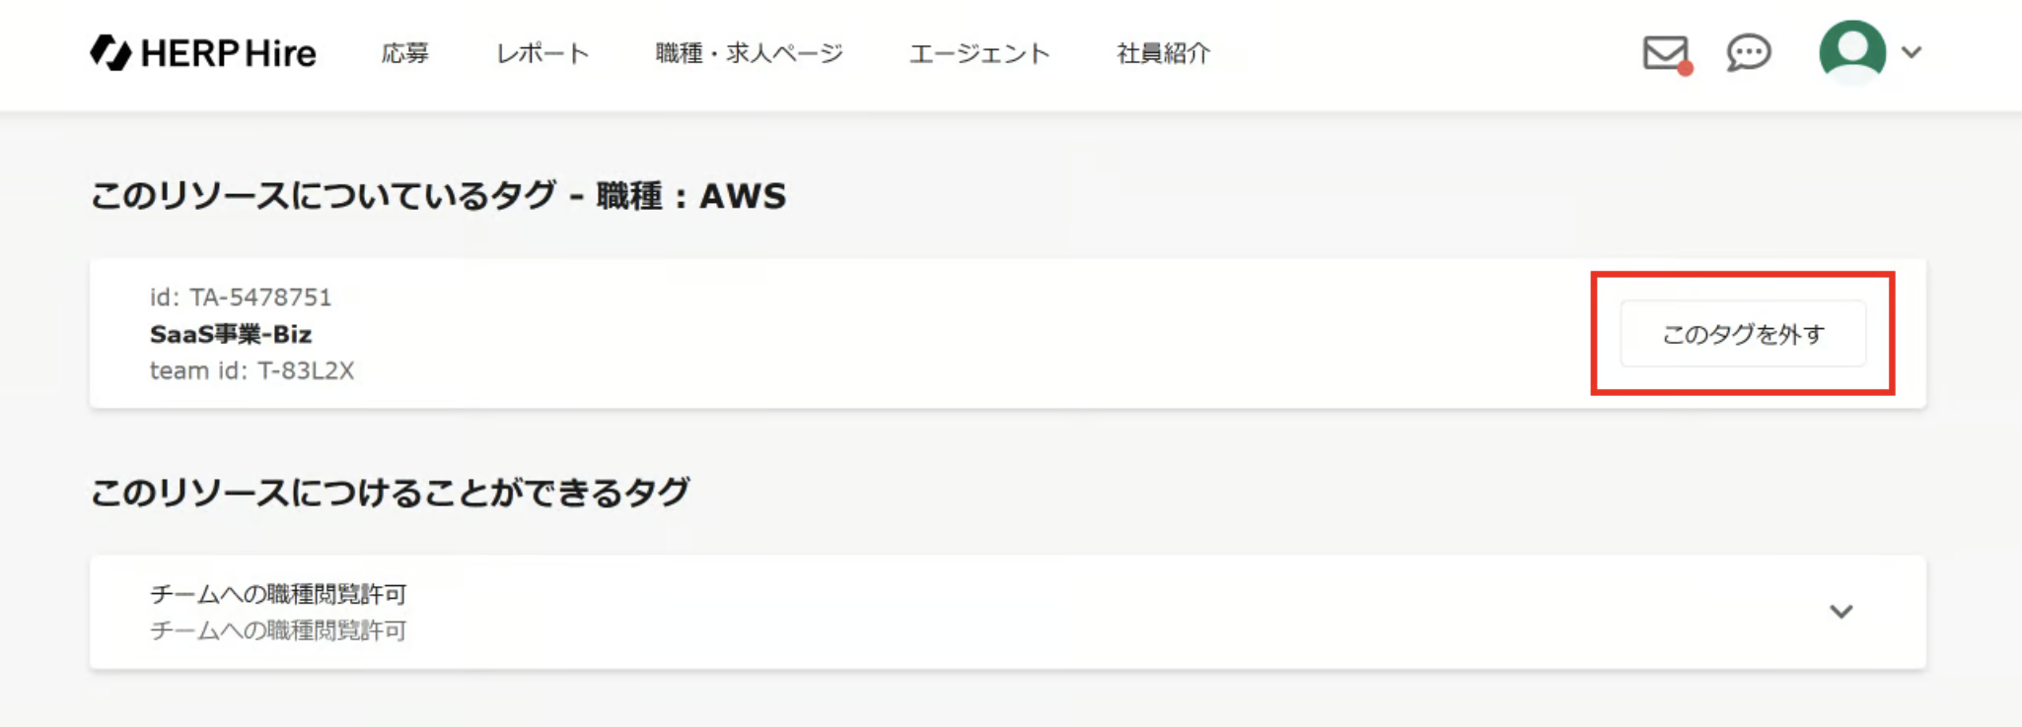Screen dimensions: 2022x727
Task: Click the team id: T-83L2X text
Action: pyautogui.click(x=252, y=370)
